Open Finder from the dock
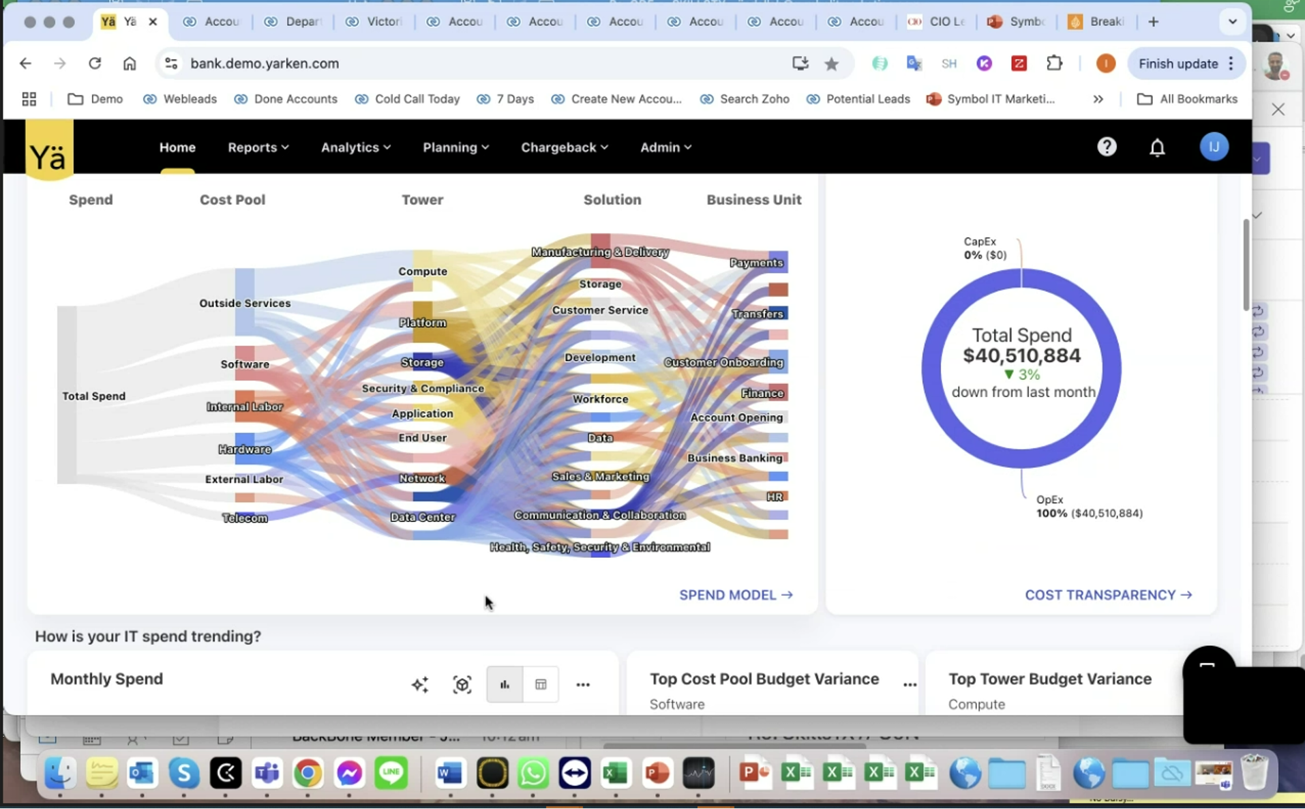 (x=61, y=773)
